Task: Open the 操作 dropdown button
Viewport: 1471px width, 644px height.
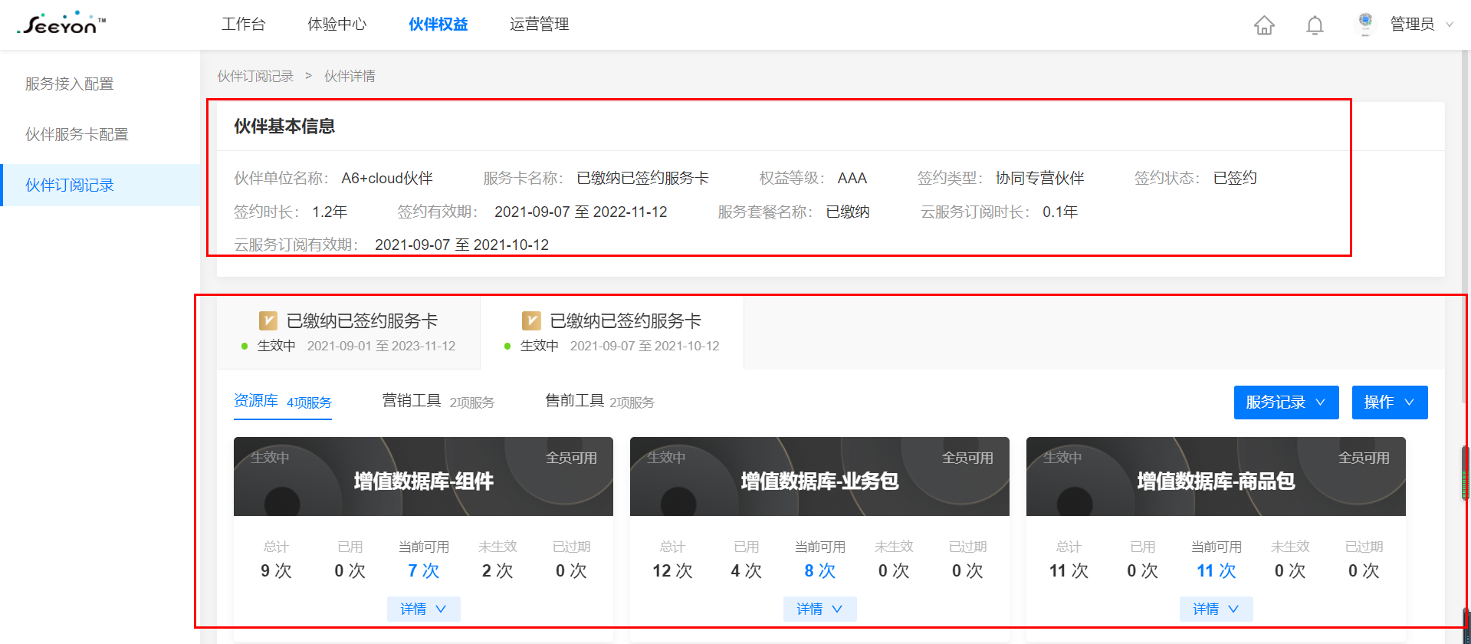Action: point(1390,402)
